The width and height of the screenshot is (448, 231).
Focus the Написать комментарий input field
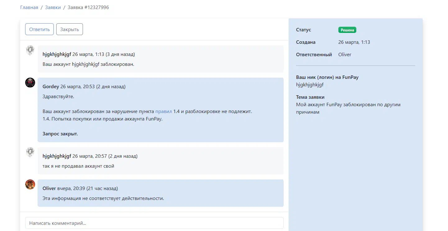[x=154, y=223]
